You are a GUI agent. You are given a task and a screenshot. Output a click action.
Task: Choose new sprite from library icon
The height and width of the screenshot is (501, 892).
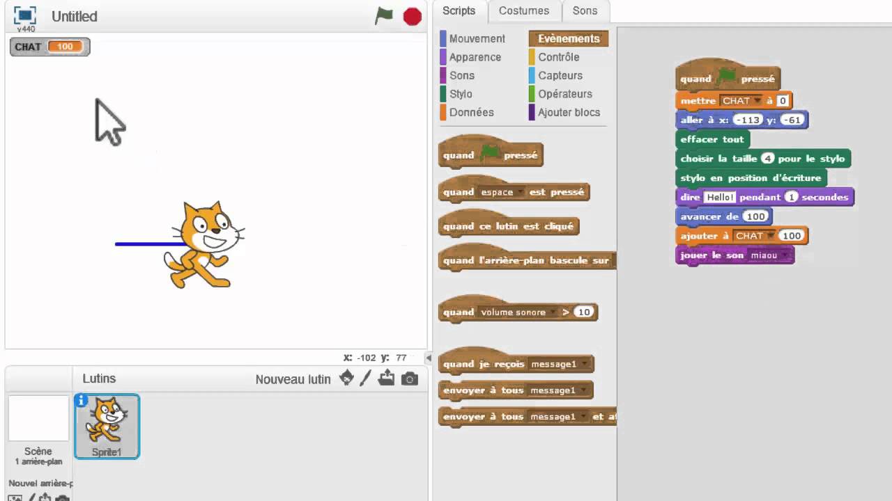click(346, 378)
